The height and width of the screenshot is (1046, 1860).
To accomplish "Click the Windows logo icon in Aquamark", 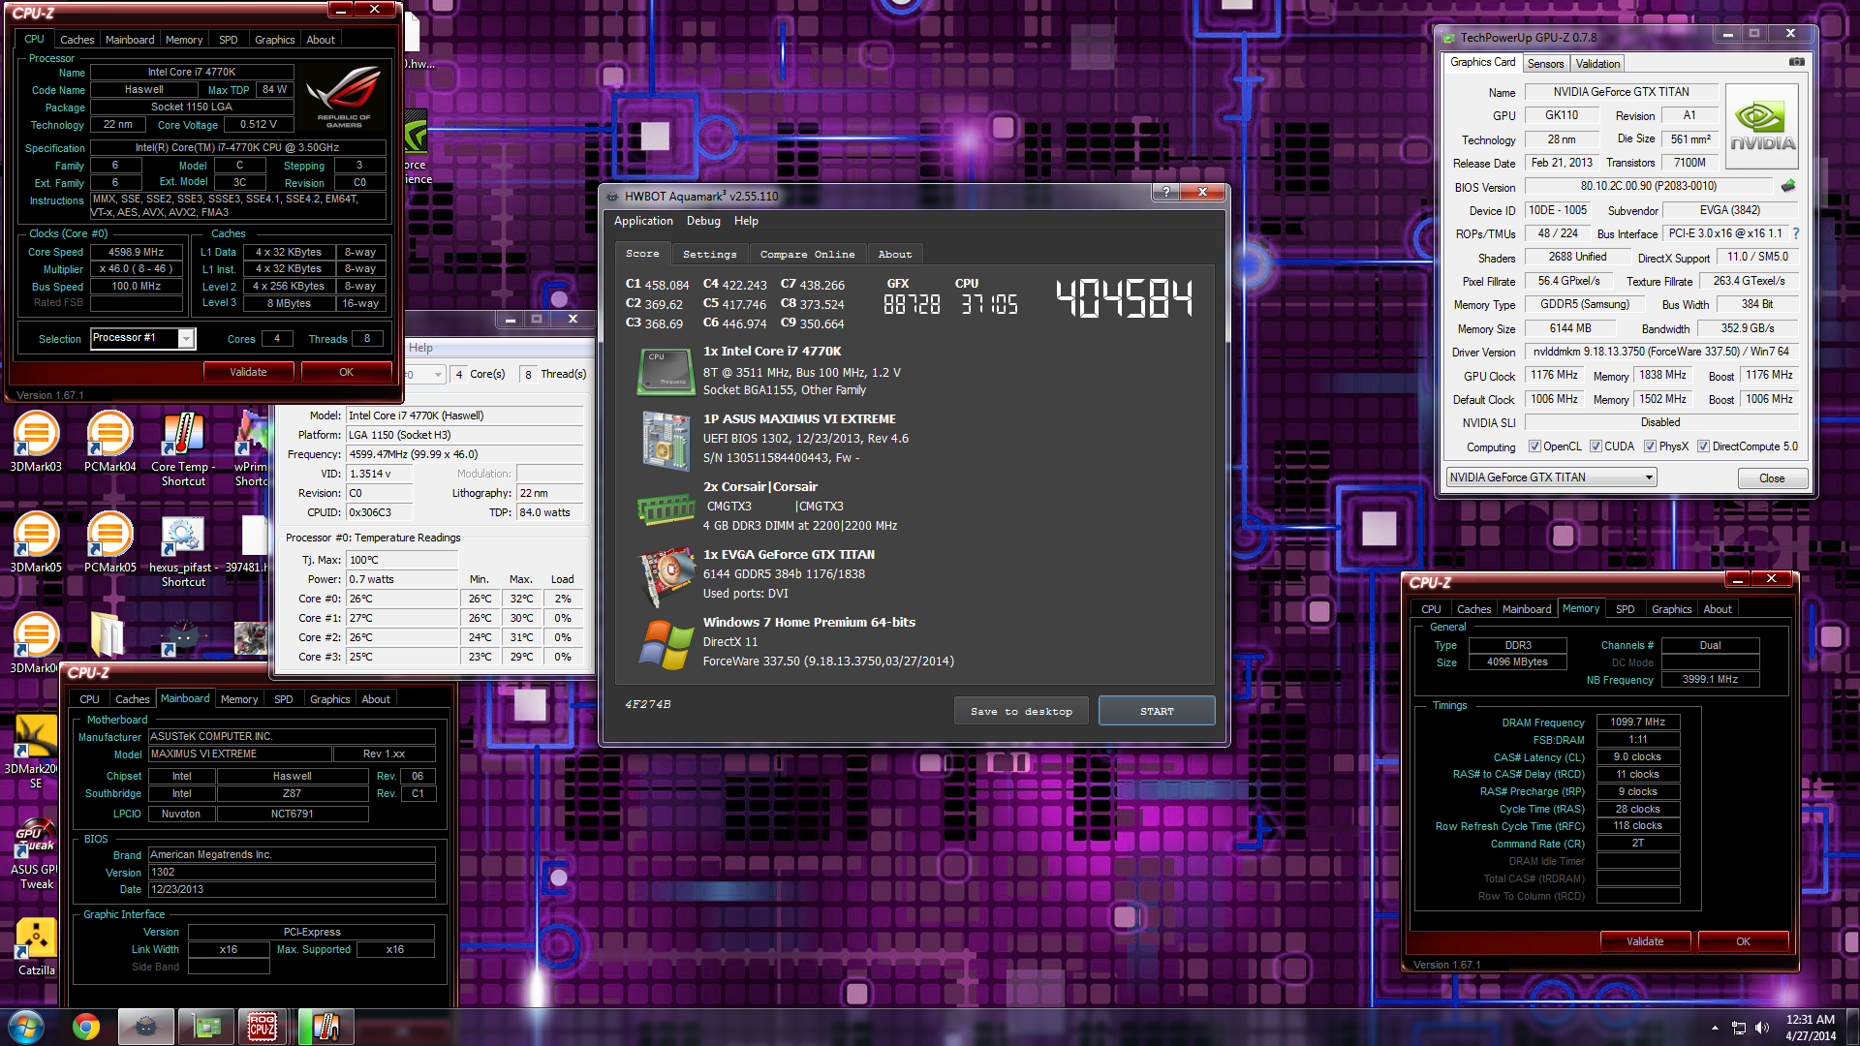I will [x=666, y=644].
